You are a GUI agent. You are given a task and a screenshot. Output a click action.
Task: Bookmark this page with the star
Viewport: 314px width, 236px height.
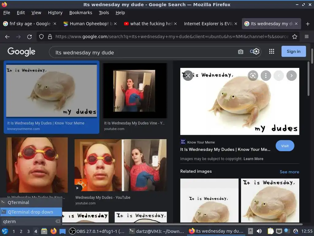[x=295, y=37]
